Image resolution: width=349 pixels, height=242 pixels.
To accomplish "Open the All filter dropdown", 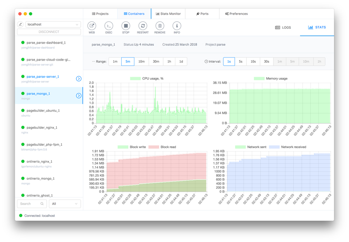I will (x=65, y=204).
